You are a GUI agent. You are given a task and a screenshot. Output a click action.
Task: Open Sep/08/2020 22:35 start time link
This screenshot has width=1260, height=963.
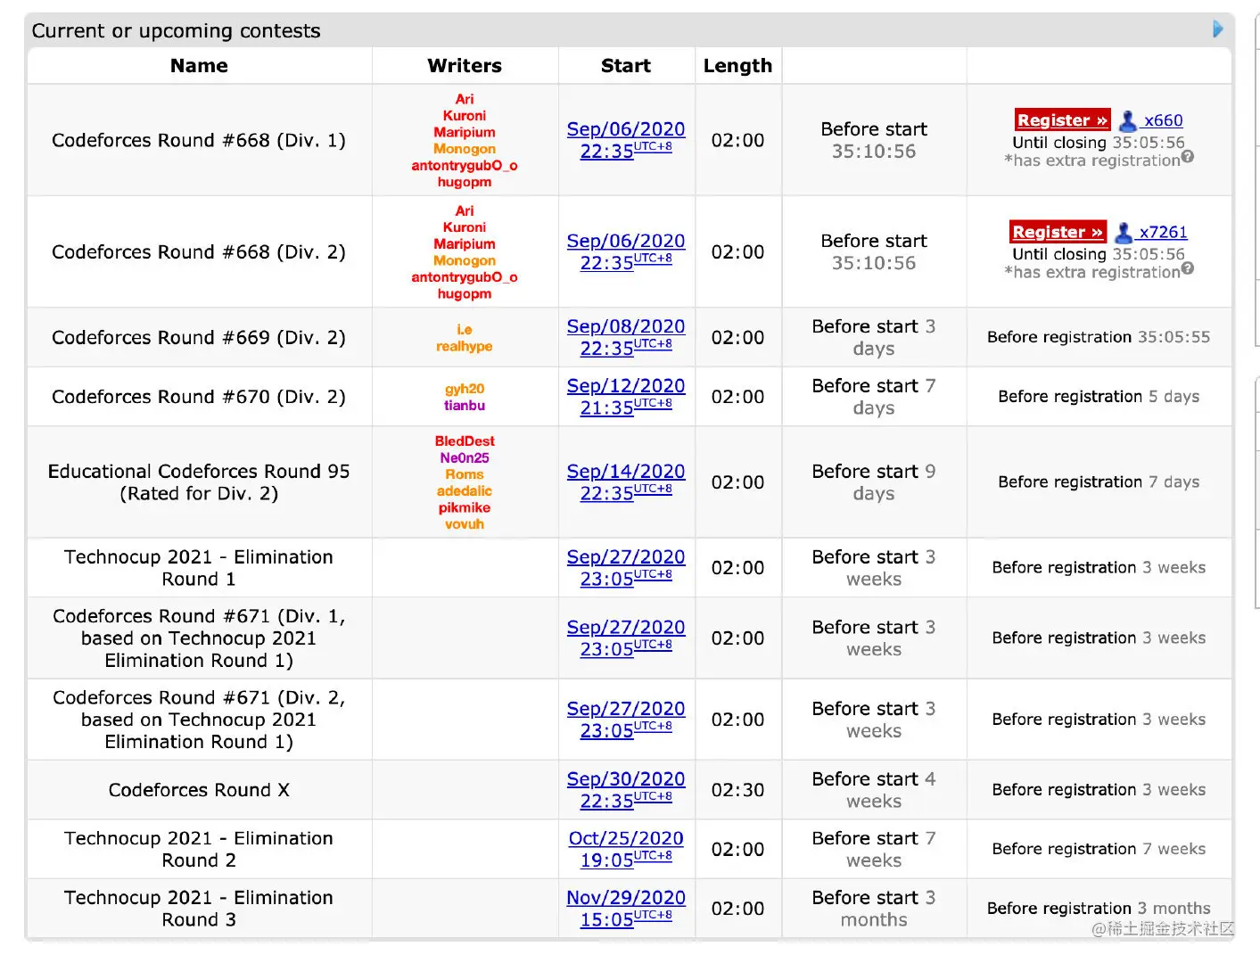626,337
